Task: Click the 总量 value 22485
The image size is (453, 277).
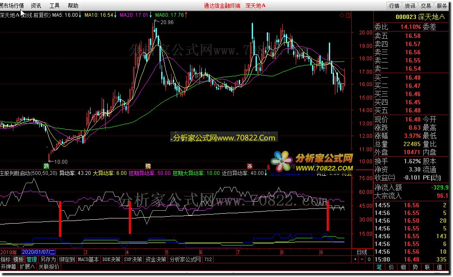Action: click(x=412, y=143)
